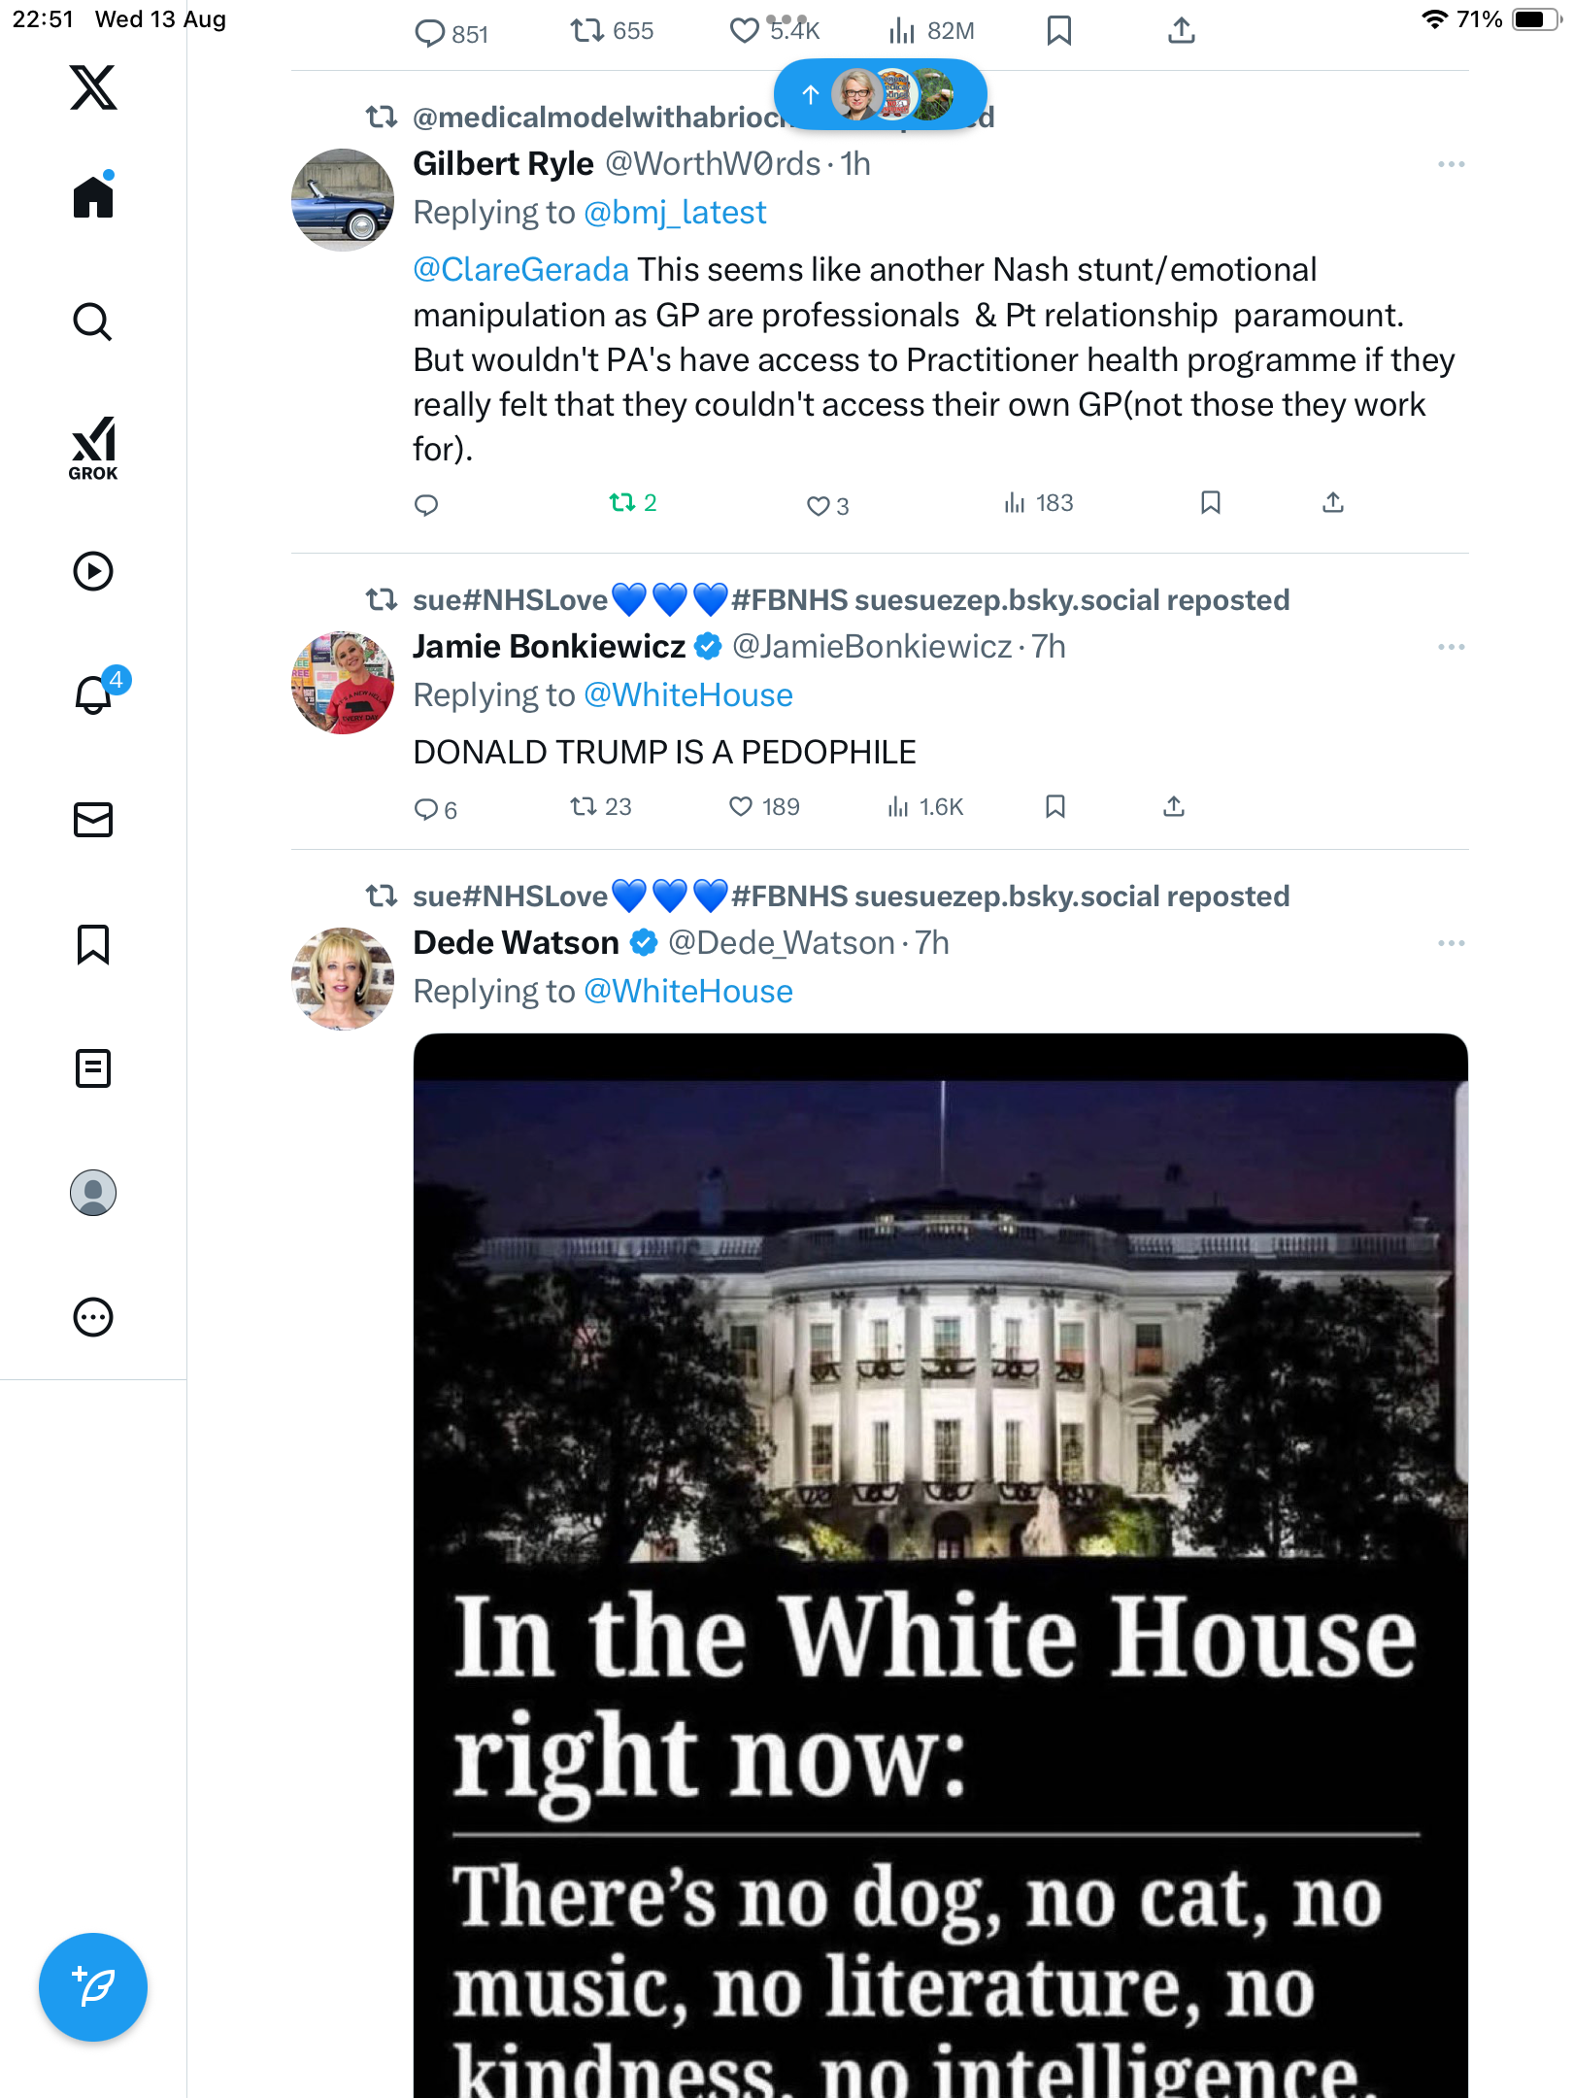The image size is (1573, 2098).
Task: Open the Lists icon in the sidebar
Action: click(x=93, y=1068)
